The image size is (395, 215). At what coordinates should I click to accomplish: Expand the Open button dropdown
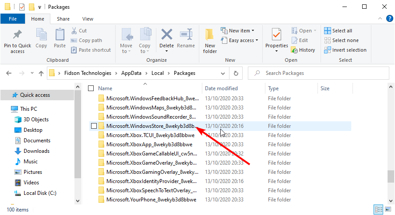click(x=315, y=31)
